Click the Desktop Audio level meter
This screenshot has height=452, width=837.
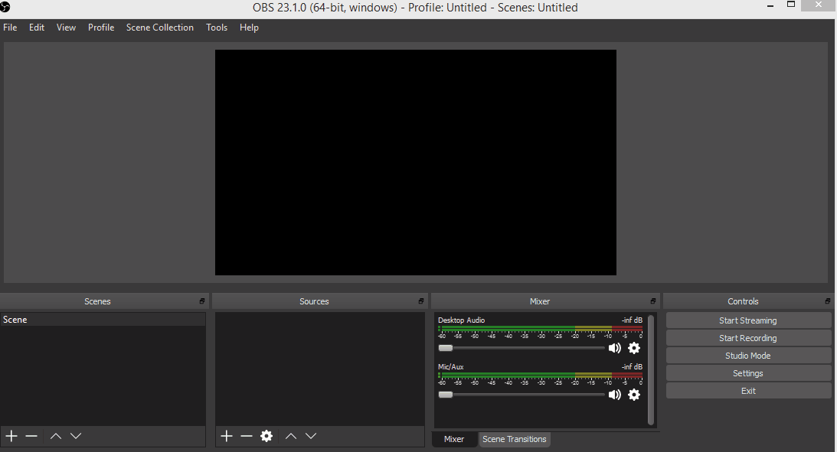(x=540, y=328)
